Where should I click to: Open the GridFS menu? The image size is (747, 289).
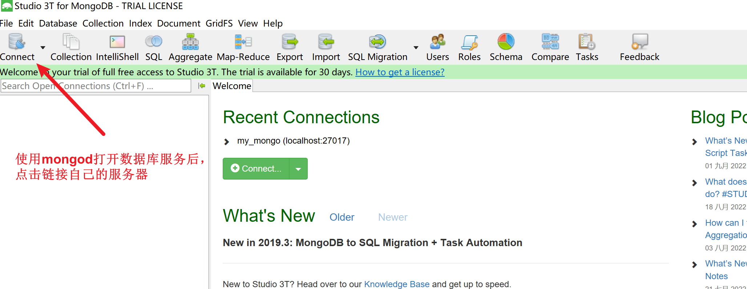219,23
